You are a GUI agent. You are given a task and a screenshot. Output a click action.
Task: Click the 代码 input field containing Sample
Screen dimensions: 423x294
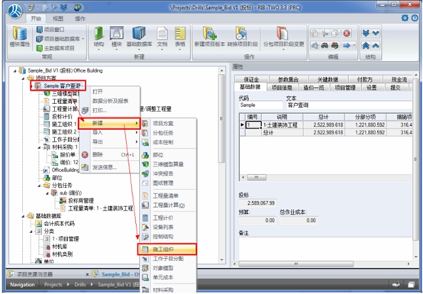click(x=261, y=105)
